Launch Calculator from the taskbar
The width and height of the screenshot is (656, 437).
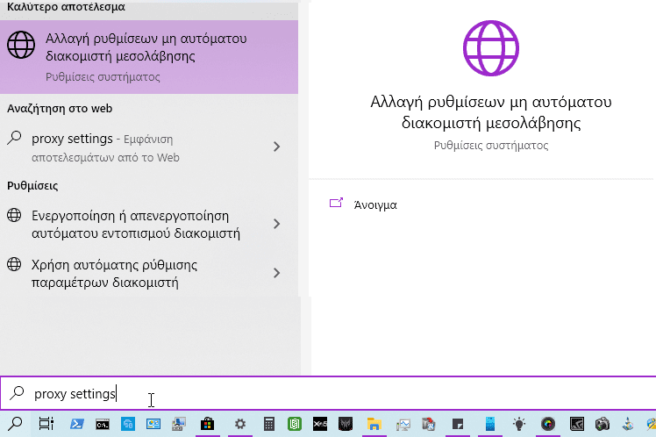click(x=269, y=424)
